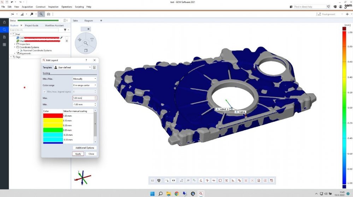Open the Min./Max. Manually dropdown
Viewport: 353px width, 197px height.
pyautogui.click(x=84, y=79)
